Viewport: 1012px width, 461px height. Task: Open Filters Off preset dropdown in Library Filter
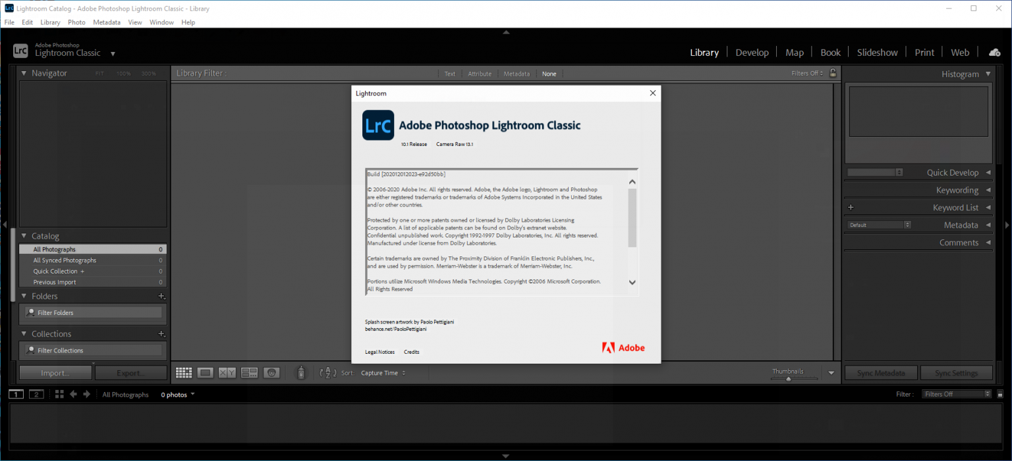point(808,74)
